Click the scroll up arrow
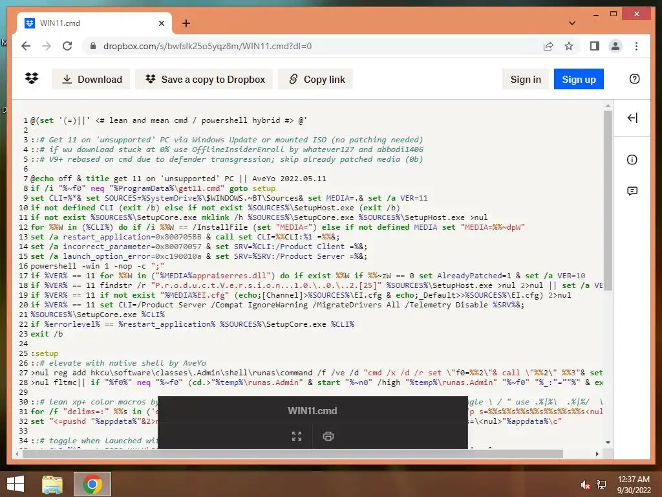Screen dimensions: 662x497 point(608,105)
